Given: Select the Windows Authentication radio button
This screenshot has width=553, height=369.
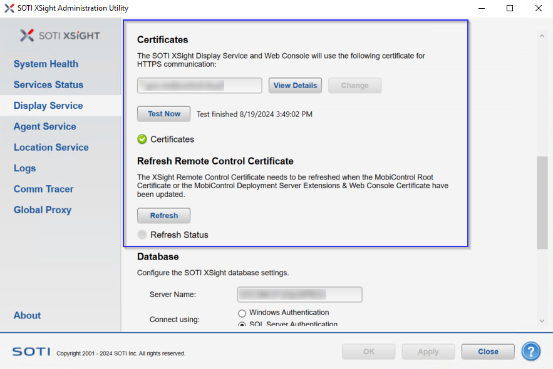Looking at the screenshot, I should (x=242, y=313).
